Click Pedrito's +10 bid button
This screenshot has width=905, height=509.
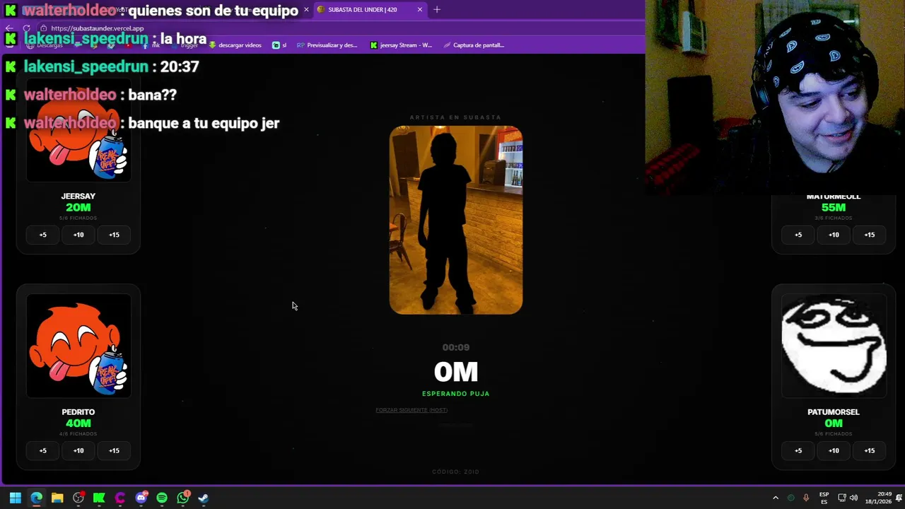pyautogui.click(x=78, y=450)
